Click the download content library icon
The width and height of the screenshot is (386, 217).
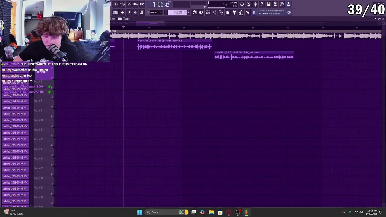[x=288, y=4]
